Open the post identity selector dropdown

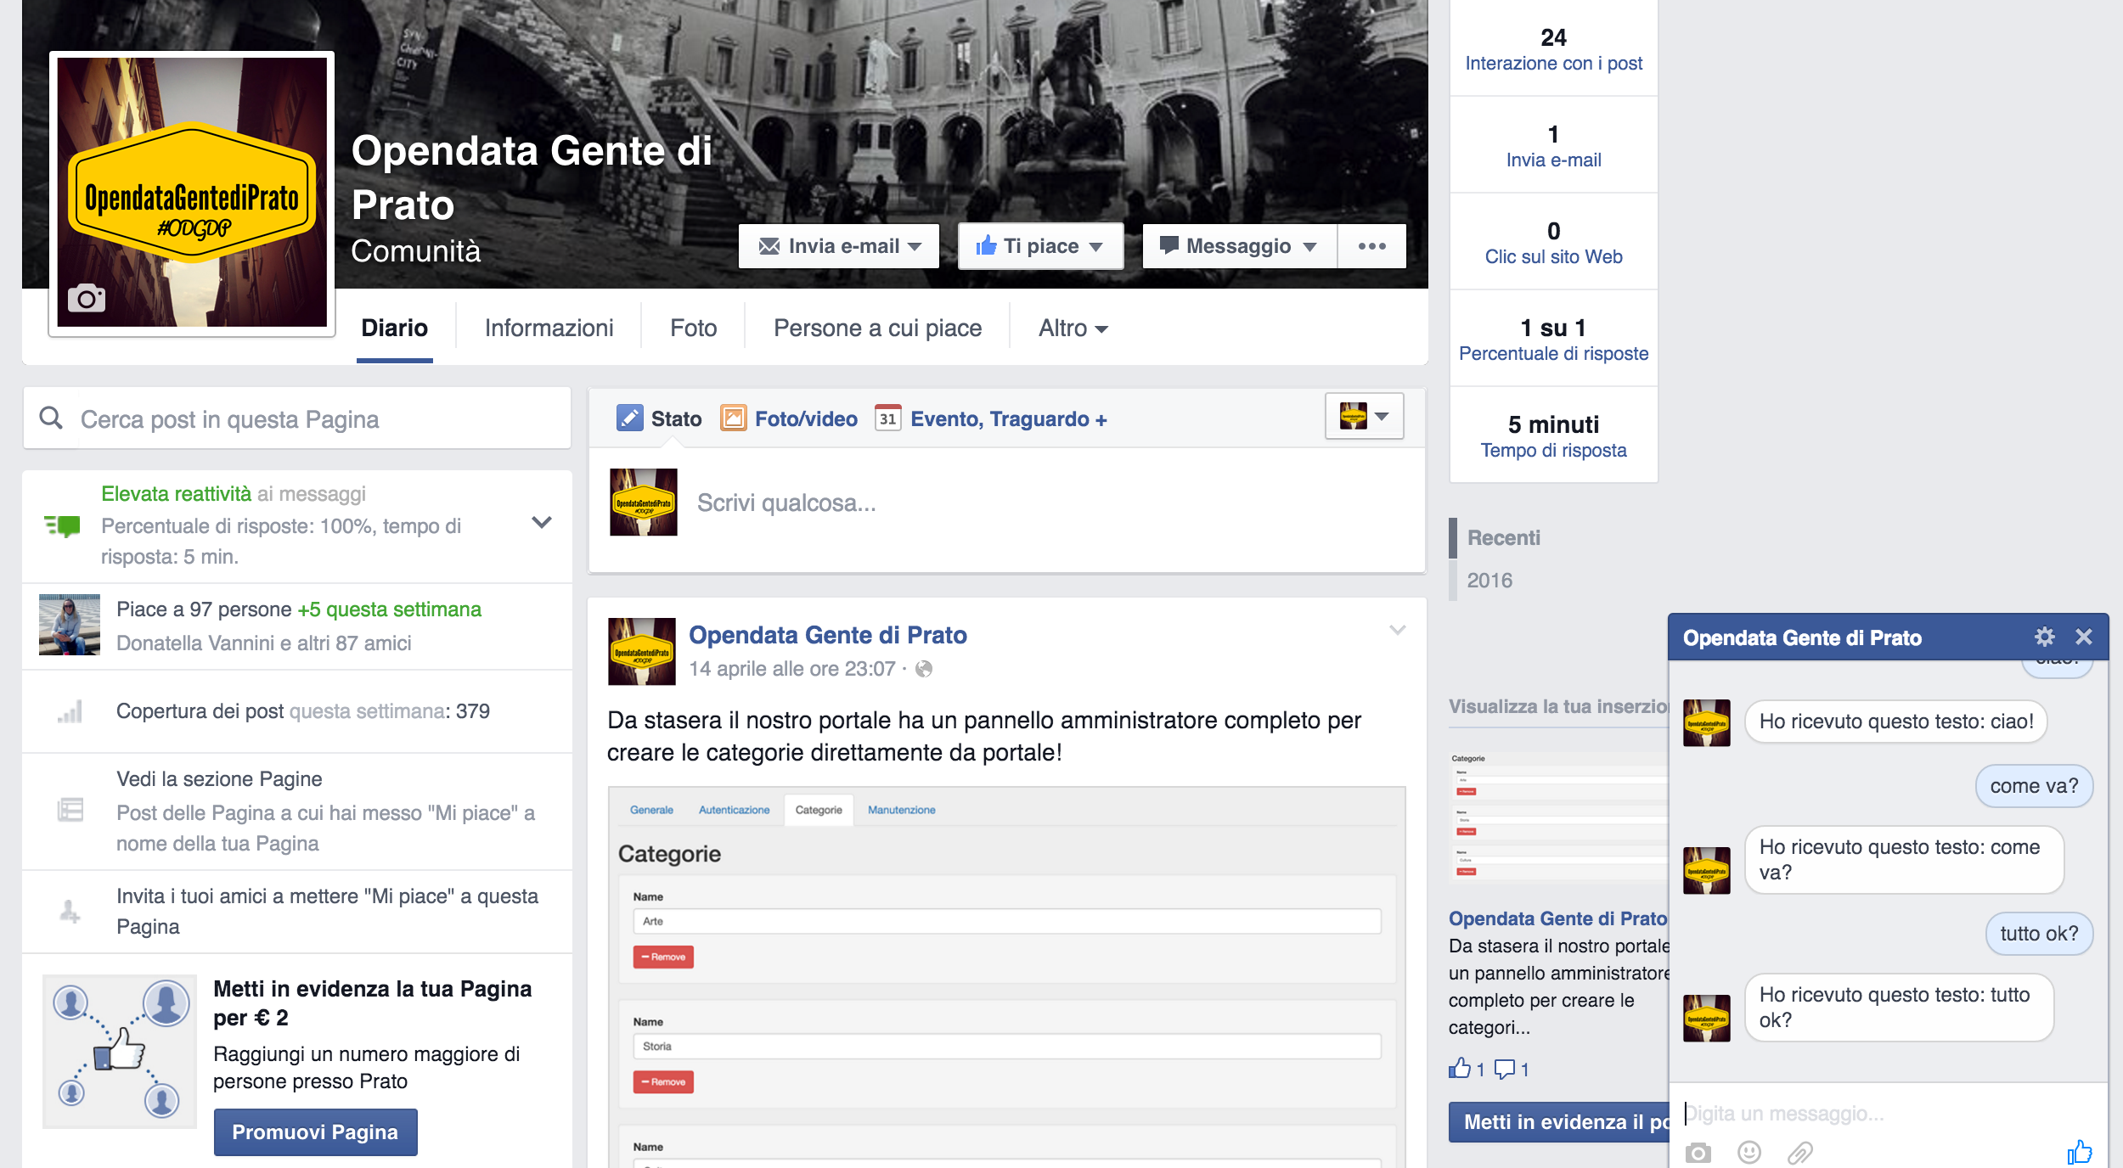tap(1364, 416)
